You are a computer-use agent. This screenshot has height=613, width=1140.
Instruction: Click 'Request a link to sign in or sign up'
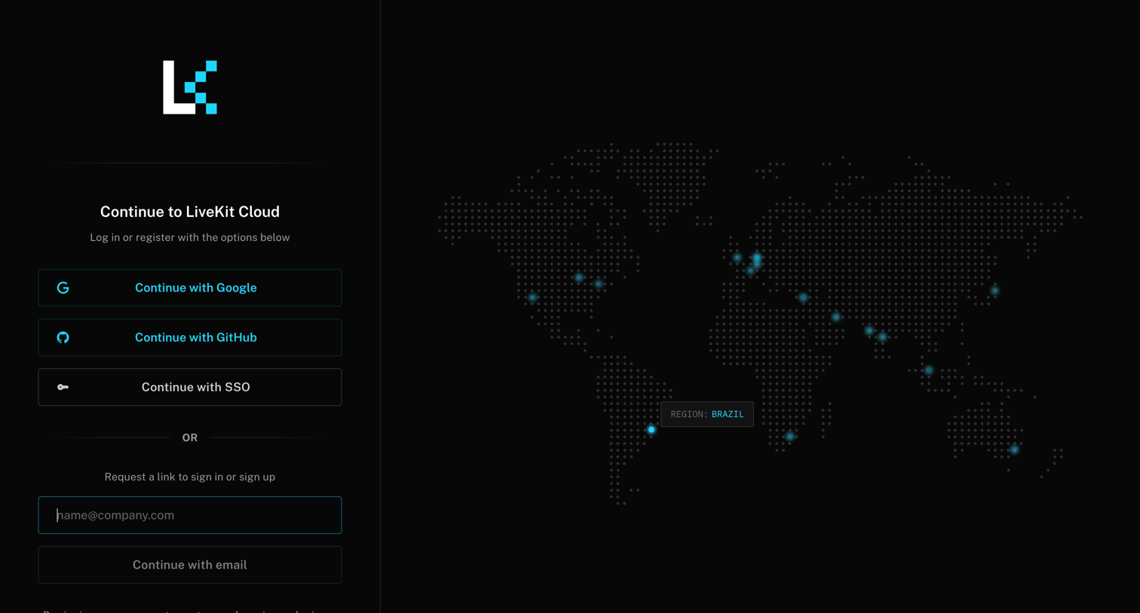(x=190, y=477)
